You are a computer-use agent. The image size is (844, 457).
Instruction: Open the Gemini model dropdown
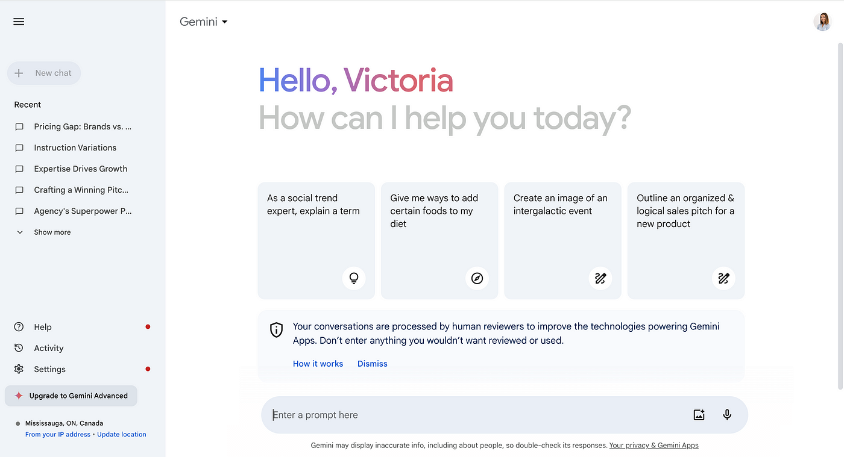[204, 22]
